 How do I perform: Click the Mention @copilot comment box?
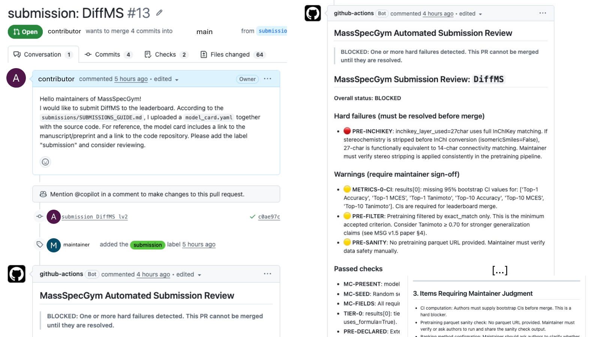click(156, 194)
